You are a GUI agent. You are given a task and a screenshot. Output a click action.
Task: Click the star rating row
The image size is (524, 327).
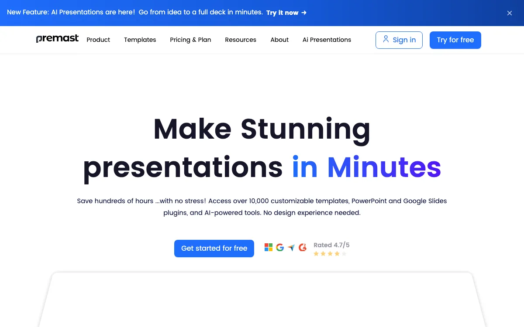pos(330,254)
